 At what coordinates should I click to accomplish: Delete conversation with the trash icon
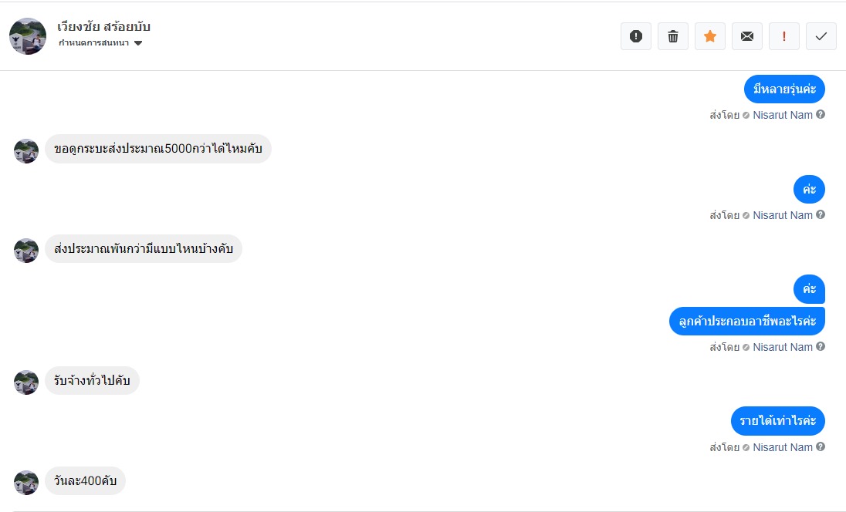673,36
